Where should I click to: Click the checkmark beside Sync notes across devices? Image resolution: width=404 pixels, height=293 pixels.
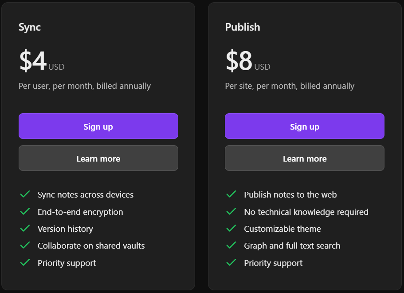(x=25, y=194)
